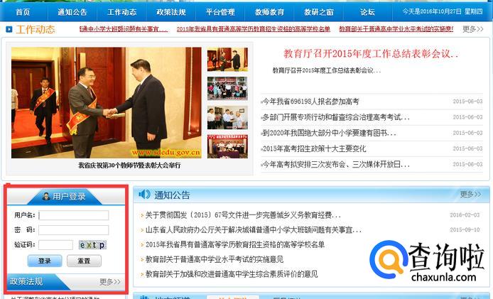The image size is (493, 299).
Task: Click the extp captcha image
Action: pos(92,244)
